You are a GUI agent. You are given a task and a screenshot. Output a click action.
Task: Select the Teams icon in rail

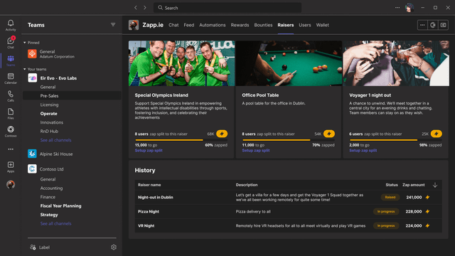(x=11, y=60)
